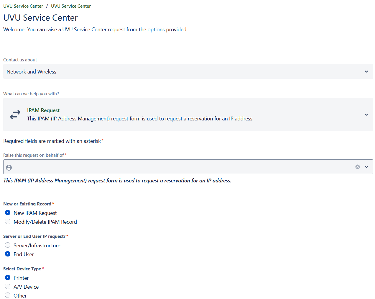
Task: Choose Server/Infrastructure radio option
Action: click(8, 245)
